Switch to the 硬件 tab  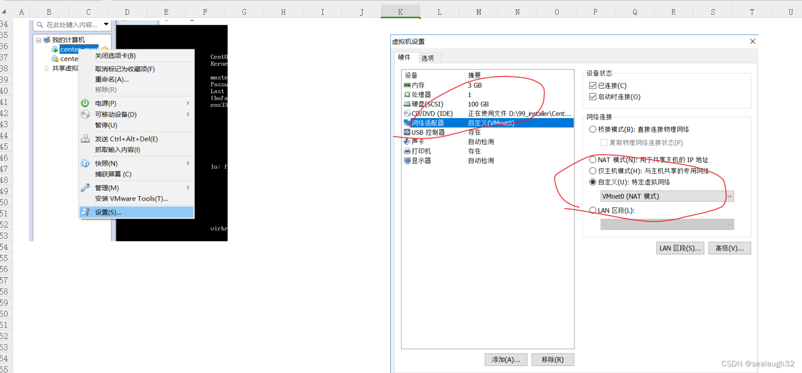(x=405, y=57)
